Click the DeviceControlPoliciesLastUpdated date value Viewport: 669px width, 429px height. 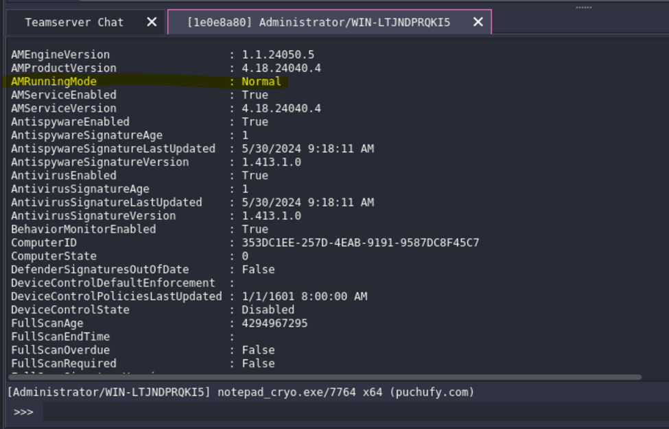(304, 296)
